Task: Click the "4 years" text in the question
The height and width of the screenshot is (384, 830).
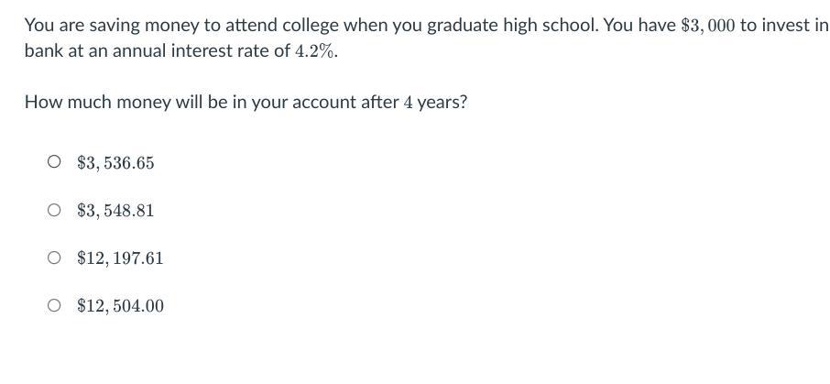Action: coord(434,103)
